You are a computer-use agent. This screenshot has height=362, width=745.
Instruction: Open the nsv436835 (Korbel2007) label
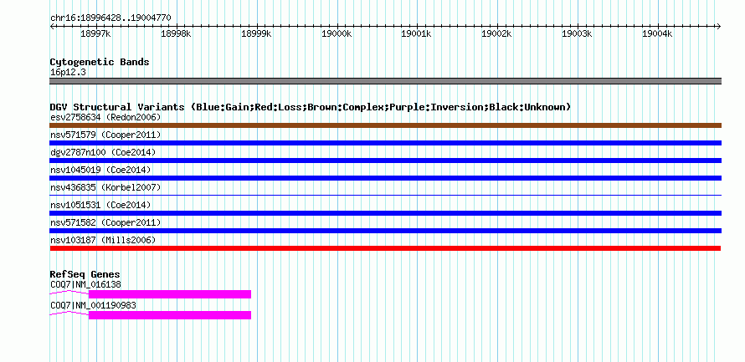coord(105,187)
